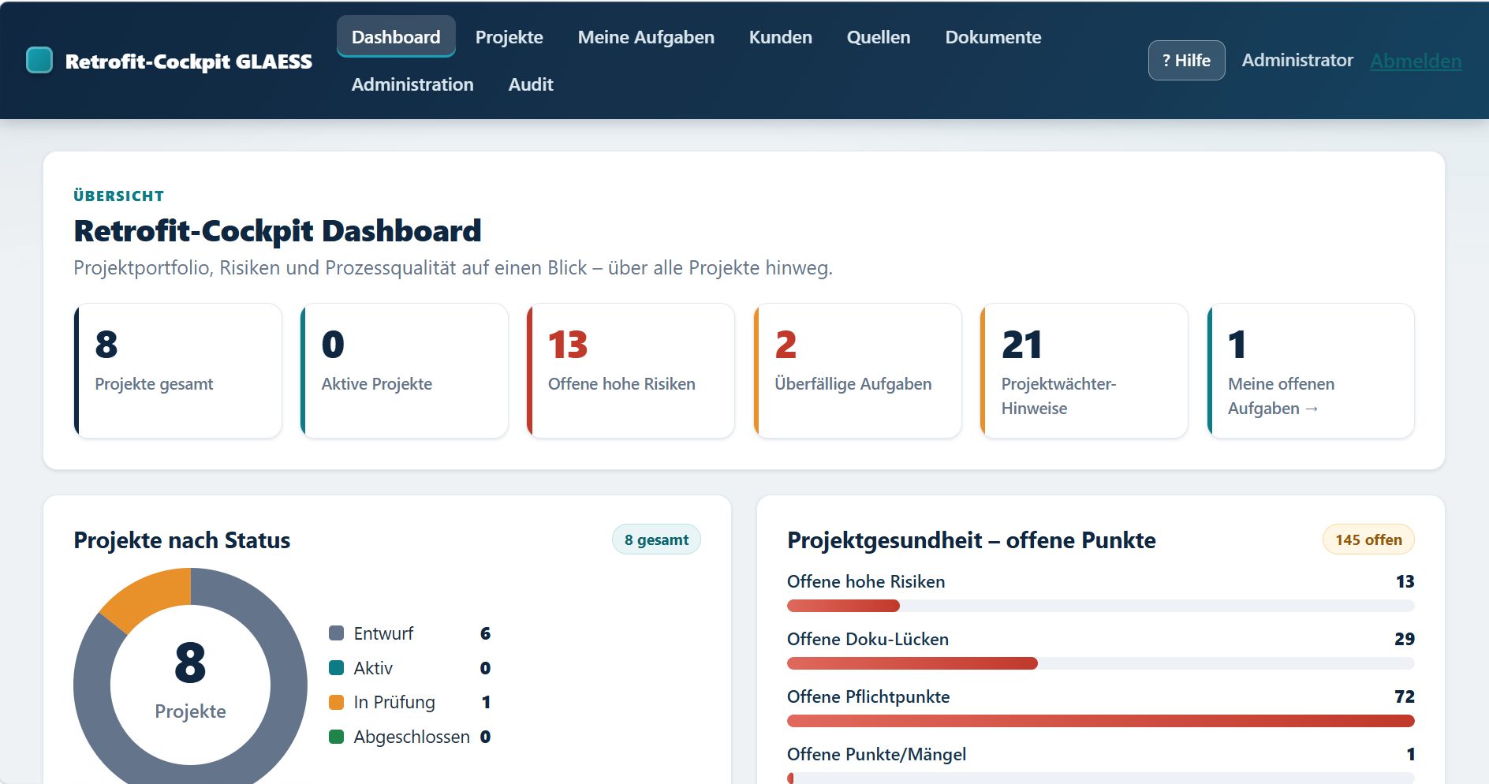Navigate to Kunden
1489x784 pixels.
781,37
